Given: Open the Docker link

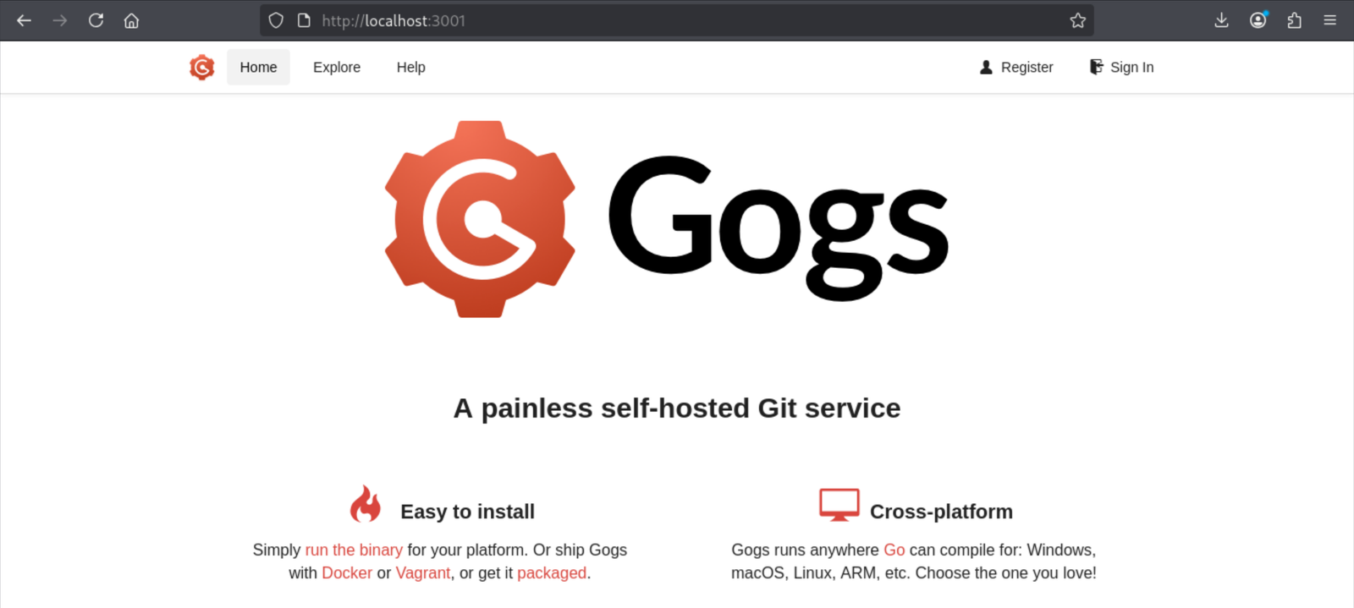Looking at the screenshot, I should tap(347, 572).
